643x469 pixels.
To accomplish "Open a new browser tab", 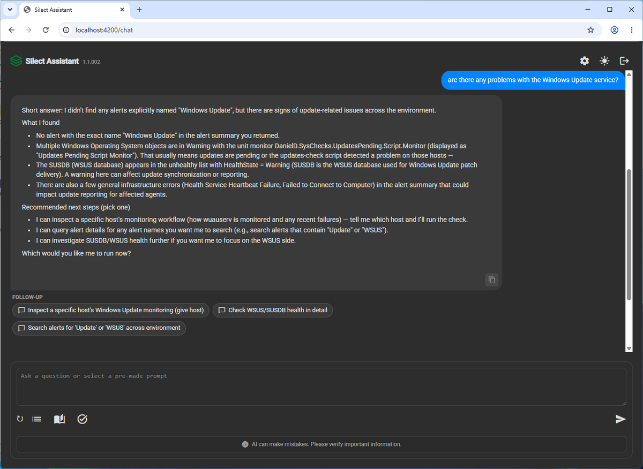I will (x=139, y=10).
